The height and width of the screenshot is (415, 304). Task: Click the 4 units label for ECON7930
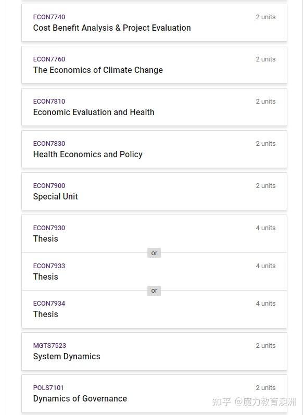265,228
